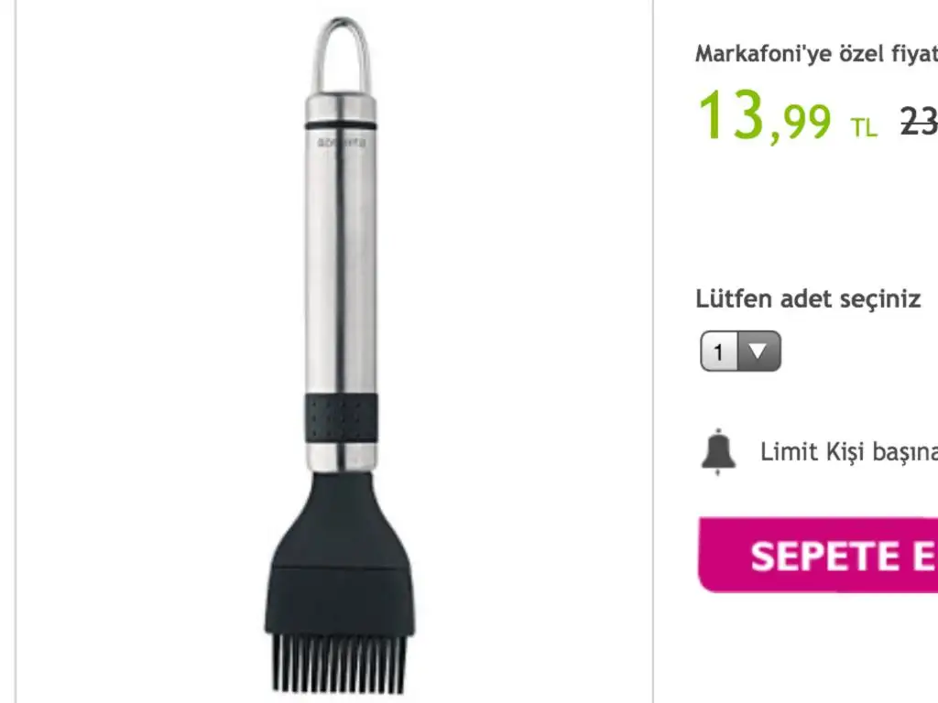Click the brand engraving on the handle
This screenshot has height=703, width=938.
[341, 142]
